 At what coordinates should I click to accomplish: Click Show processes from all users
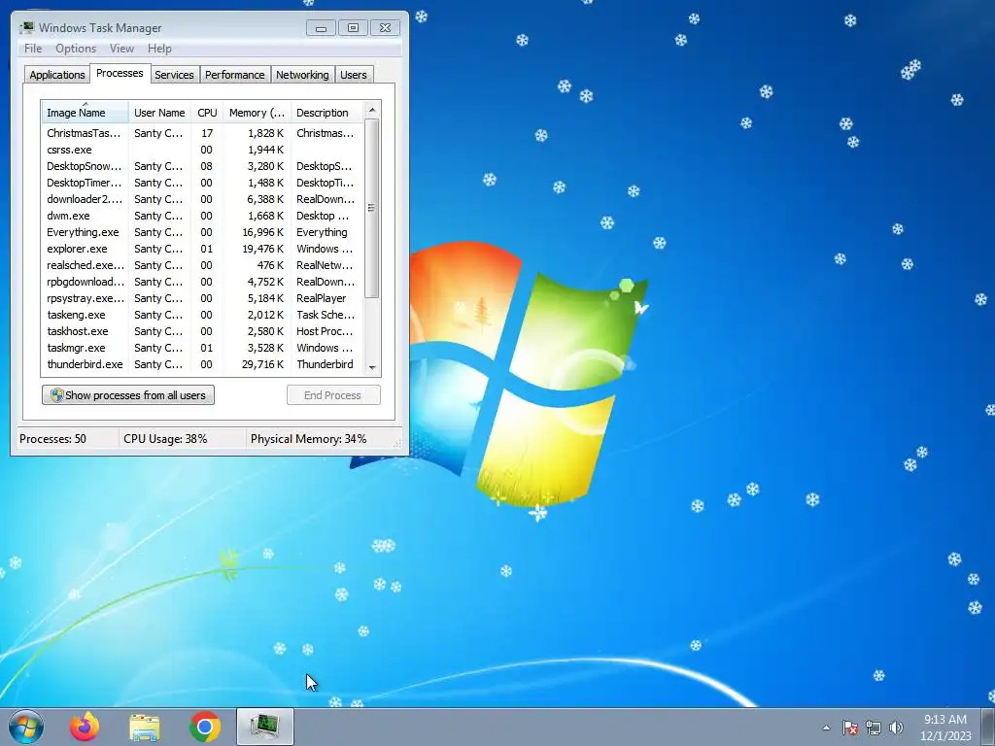point(128,395)
